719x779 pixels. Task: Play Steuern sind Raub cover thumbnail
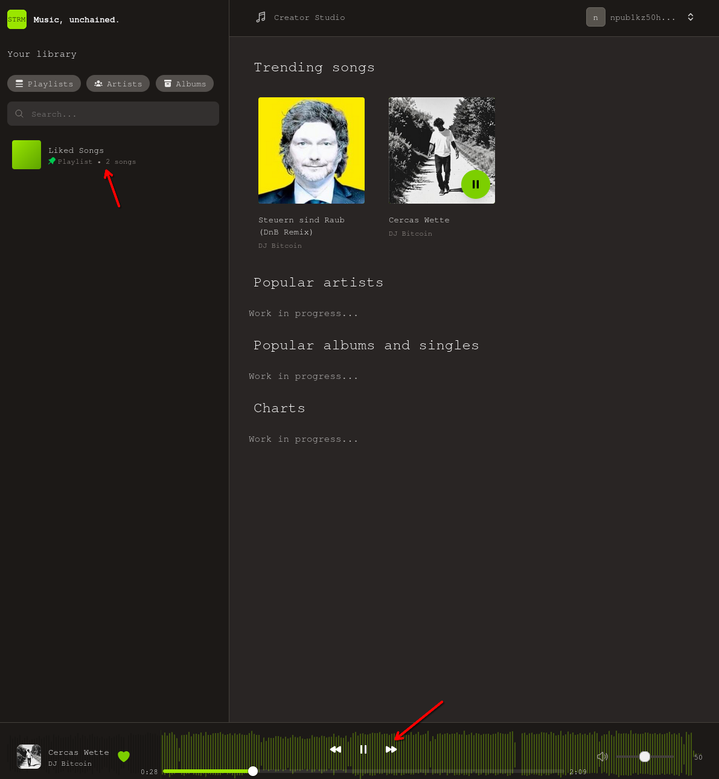coord(312,150)
